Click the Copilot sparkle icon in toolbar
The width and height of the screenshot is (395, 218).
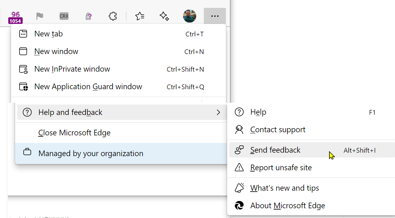tap(164, 16)
